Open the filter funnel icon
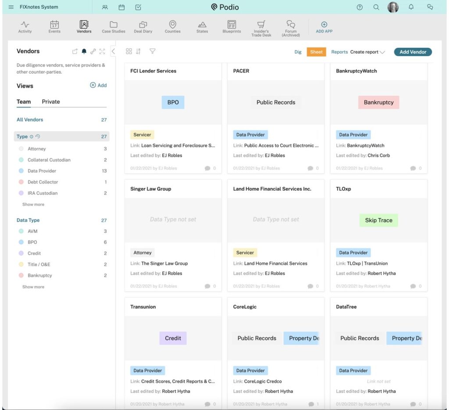Screen dimensions: 449x410 click(x=152, y=51)
